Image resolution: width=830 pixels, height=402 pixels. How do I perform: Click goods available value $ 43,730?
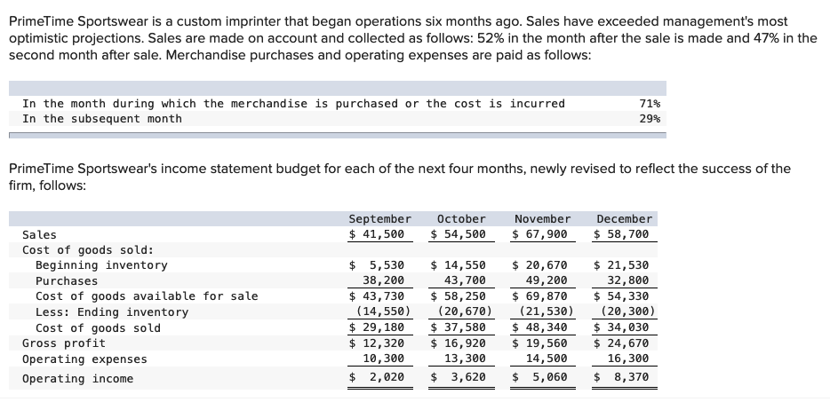377,296
